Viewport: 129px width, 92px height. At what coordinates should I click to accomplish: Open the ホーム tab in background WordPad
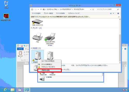point(27,49)
